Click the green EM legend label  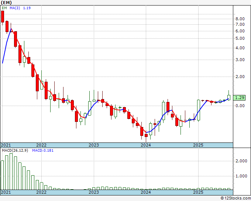tap(4, 8)
